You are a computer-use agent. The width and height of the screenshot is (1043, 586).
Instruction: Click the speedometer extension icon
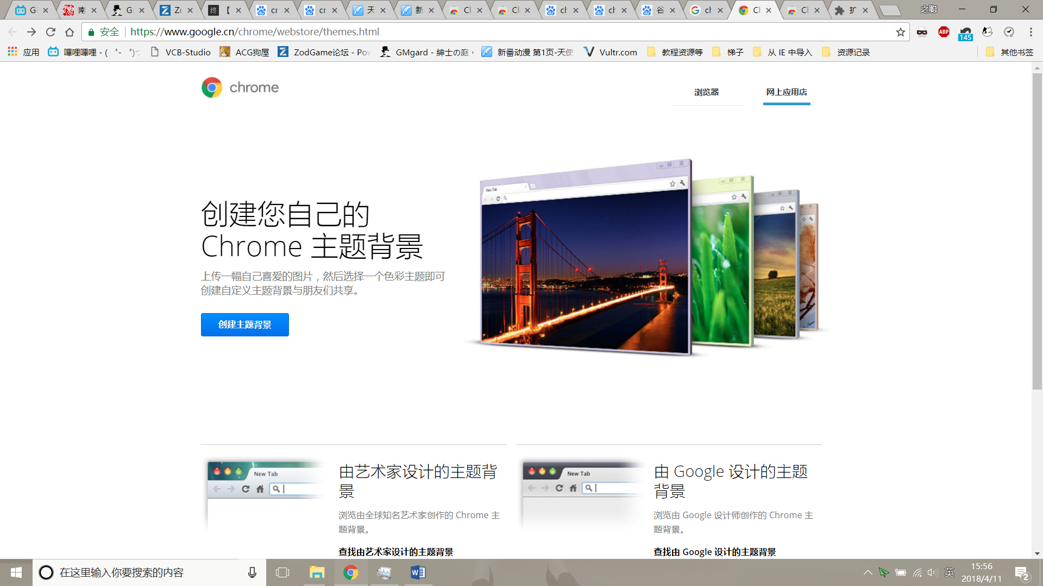point(1009,32)
